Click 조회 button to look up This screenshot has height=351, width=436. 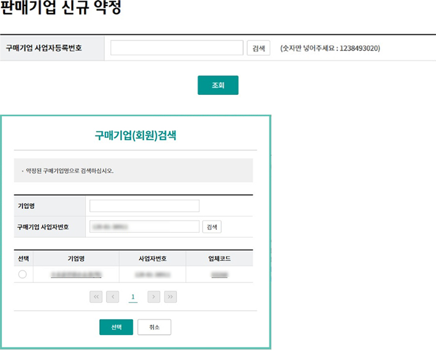(x=217, y=85)
